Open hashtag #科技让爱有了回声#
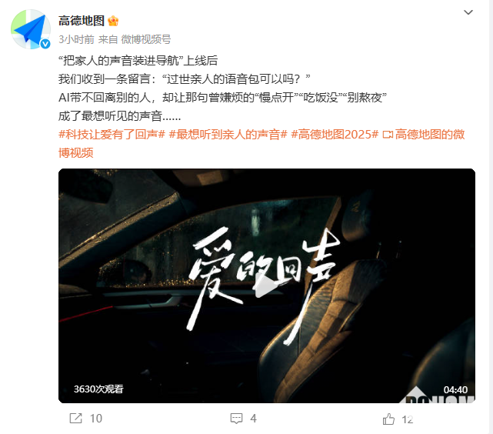Screen dimensions: 493x434 point(112,135)
